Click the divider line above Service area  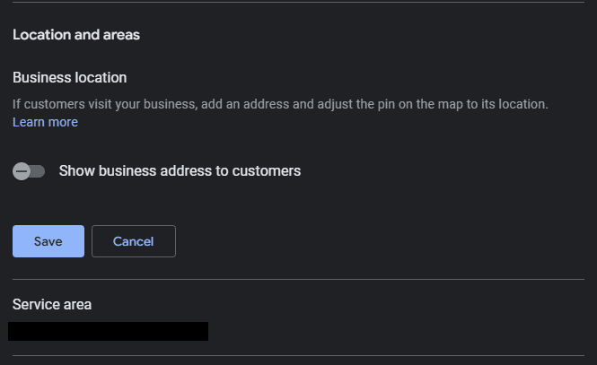point(298,279)
